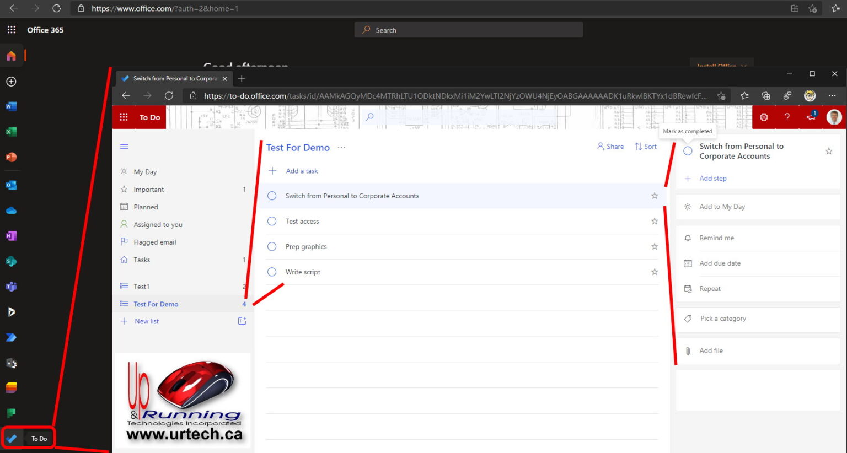Open the Test For Demo options menu
The width and height of the screenshot is (847, 453).
[341, 148]
